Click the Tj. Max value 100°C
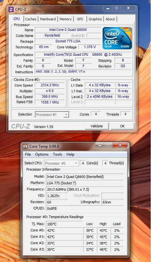 point(64,224)
